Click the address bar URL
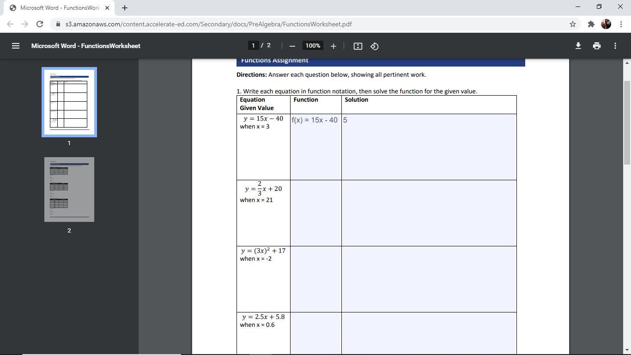 pyautogui.click(x=209, y=24)
